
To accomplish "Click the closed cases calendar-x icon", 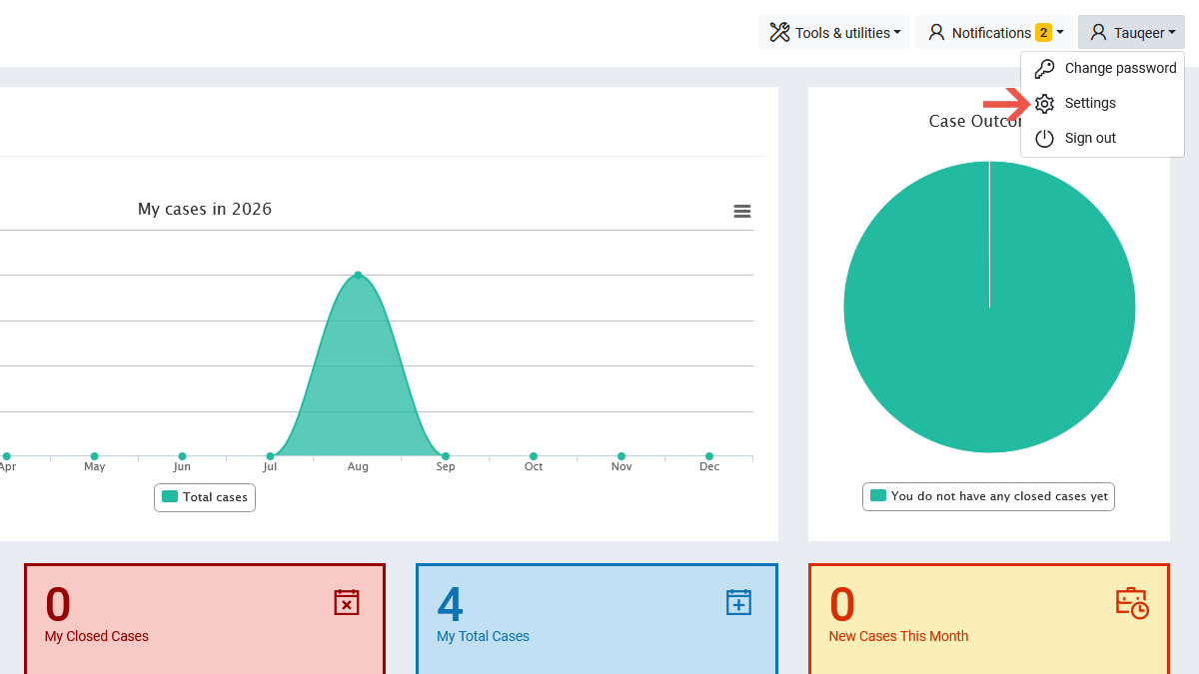I will coord(347,602).
